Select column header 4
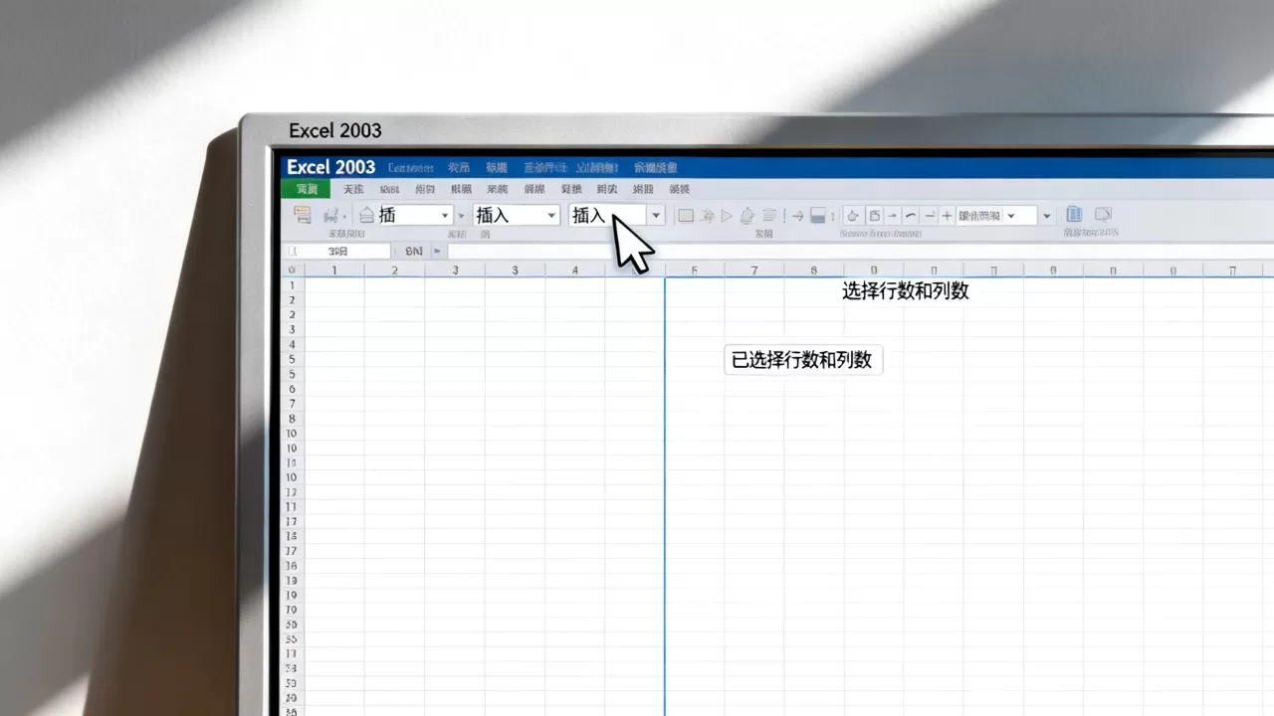The height and width of the screenshot is (716, 1274). pyautogui.click(x=574, y=269)
